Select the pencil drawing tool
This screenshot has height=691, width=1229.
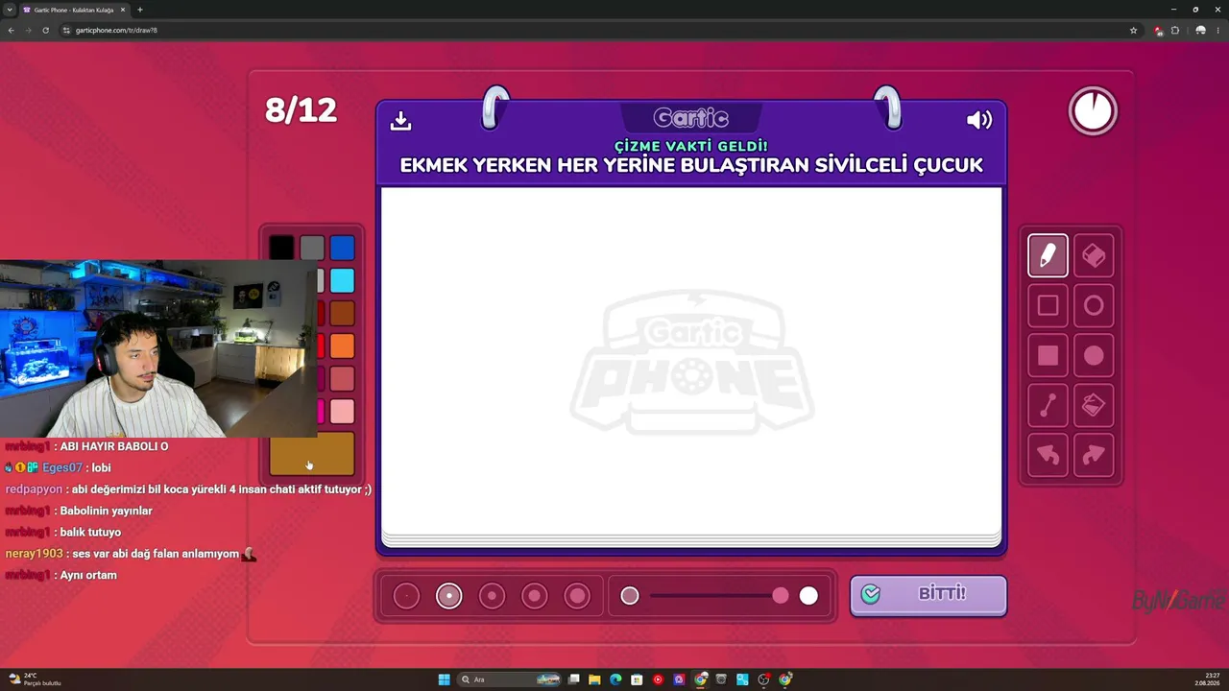[1048, 256]
